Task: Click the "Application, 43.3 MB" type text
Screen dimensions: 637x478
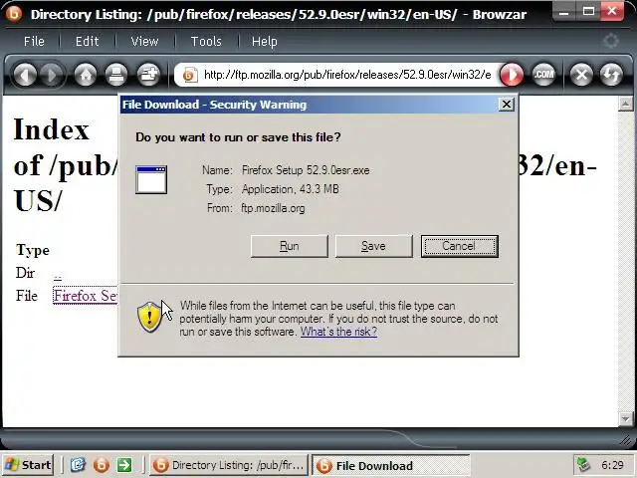Action: point(290,189)
